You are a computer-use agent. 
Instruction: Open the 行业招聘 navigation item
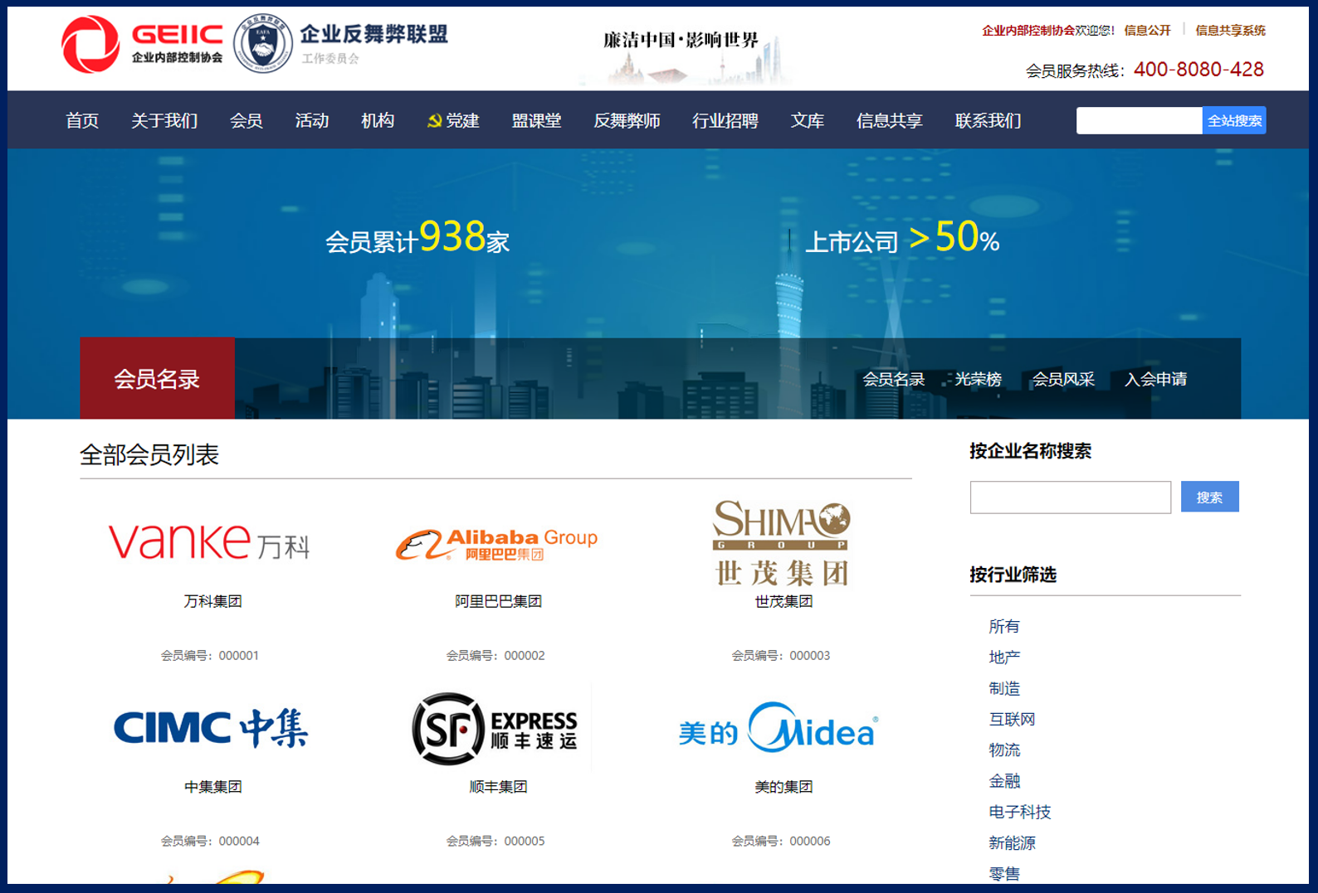(725, 121)
